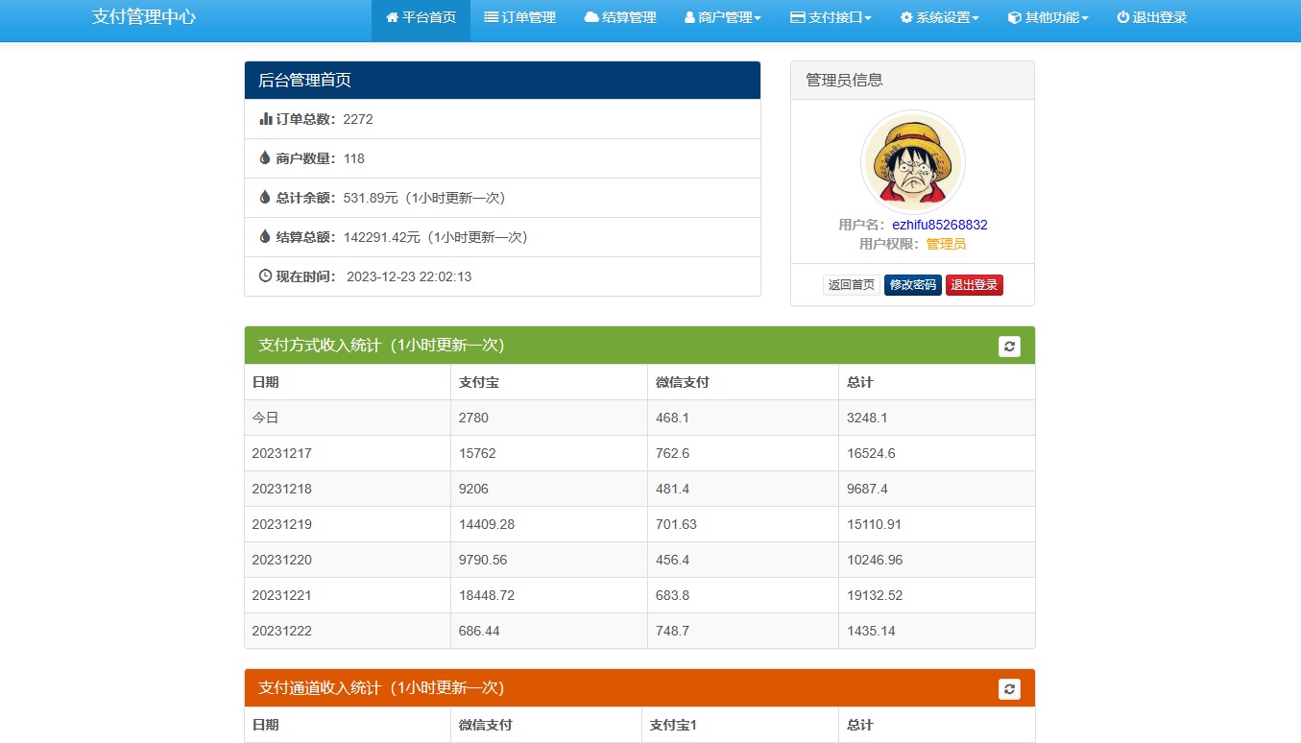The image size is (1301, 743).
Task: Open the 其他功能 dropdown
Action: [1047, 16]
